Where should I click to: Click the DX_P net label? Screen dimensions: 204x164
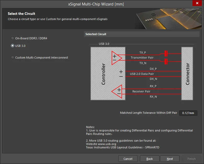153,69
